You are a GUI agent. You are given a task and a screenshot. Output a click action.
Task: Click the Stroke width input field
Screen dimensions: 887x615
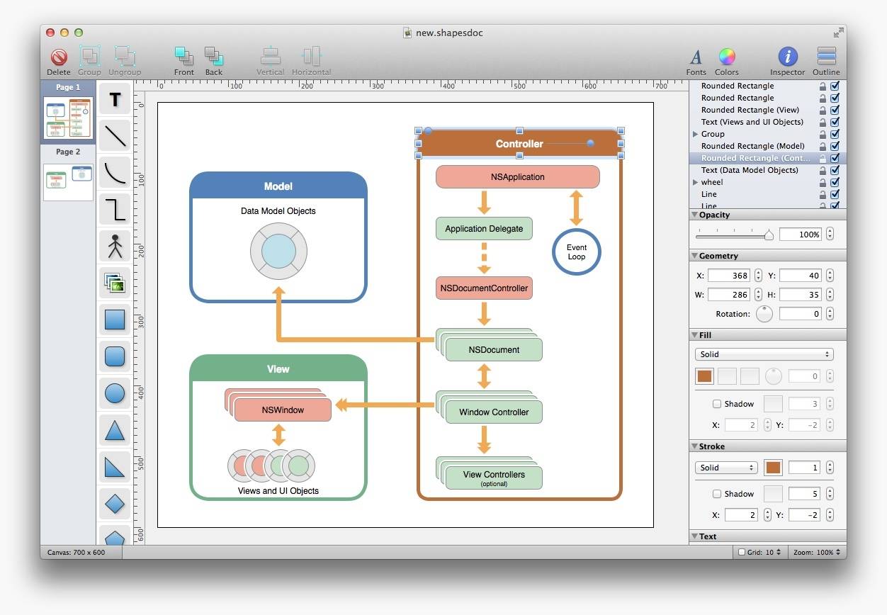point(804,468)
